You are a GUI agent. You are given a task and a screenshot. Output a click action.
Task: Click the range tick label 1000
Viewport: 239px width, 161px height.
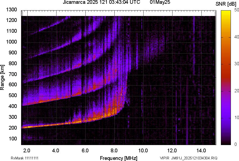click(x=11, y=42)
